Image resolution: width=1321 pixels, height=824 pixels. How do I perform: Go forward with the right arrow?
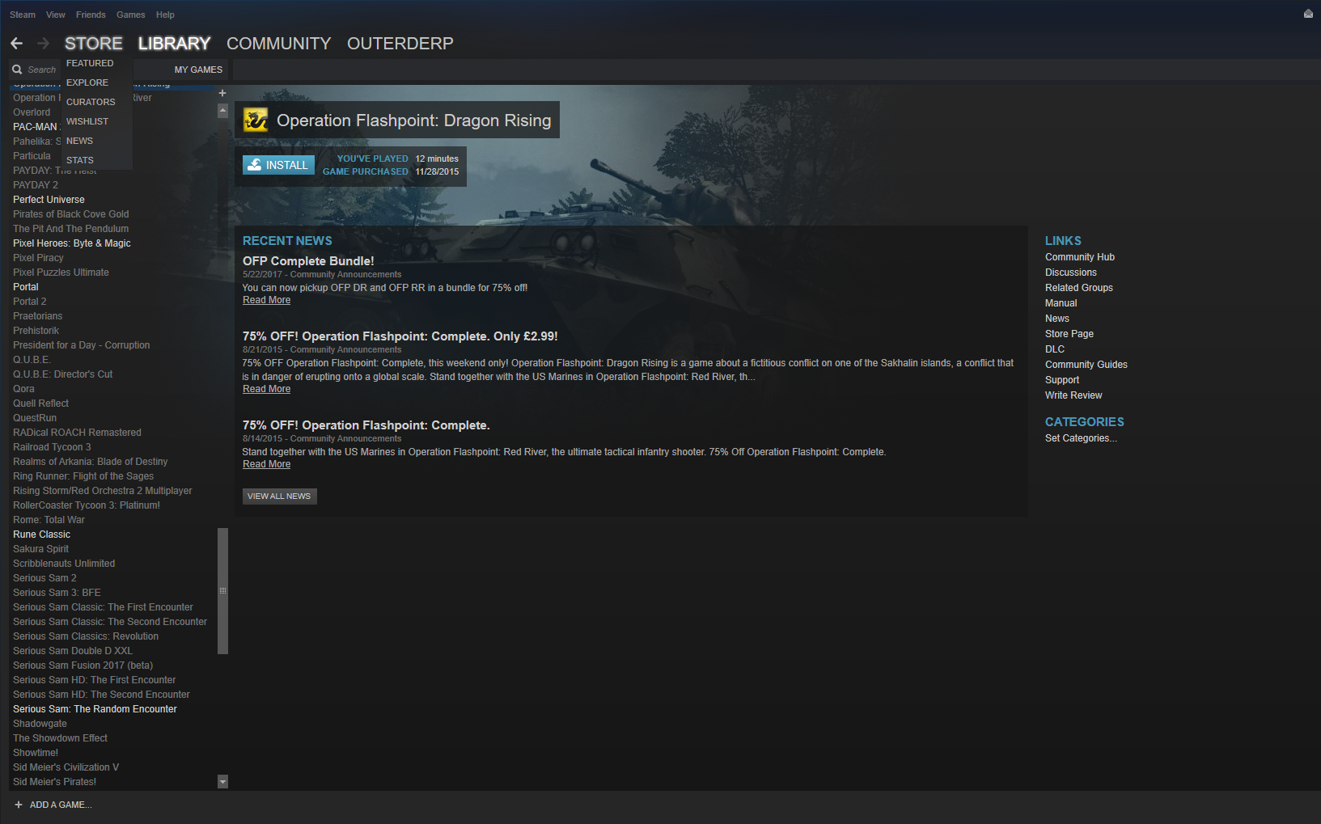pos(44,43)
